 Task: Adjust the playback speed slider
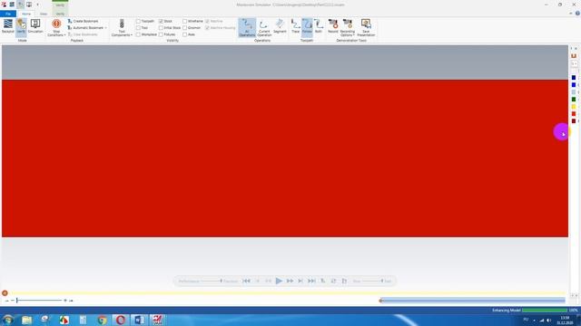point(382,281)
